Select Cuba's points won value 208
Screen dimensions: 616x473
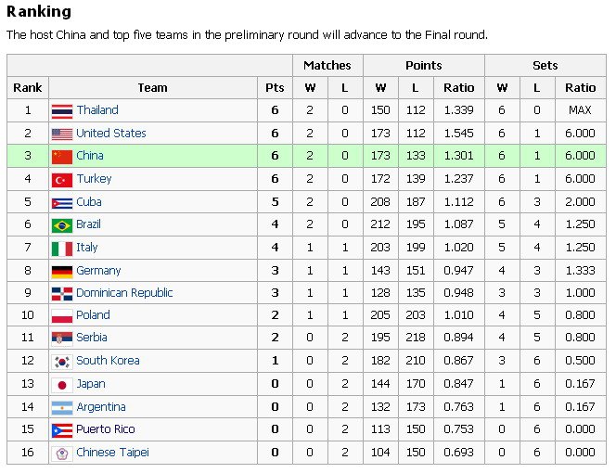380,202
